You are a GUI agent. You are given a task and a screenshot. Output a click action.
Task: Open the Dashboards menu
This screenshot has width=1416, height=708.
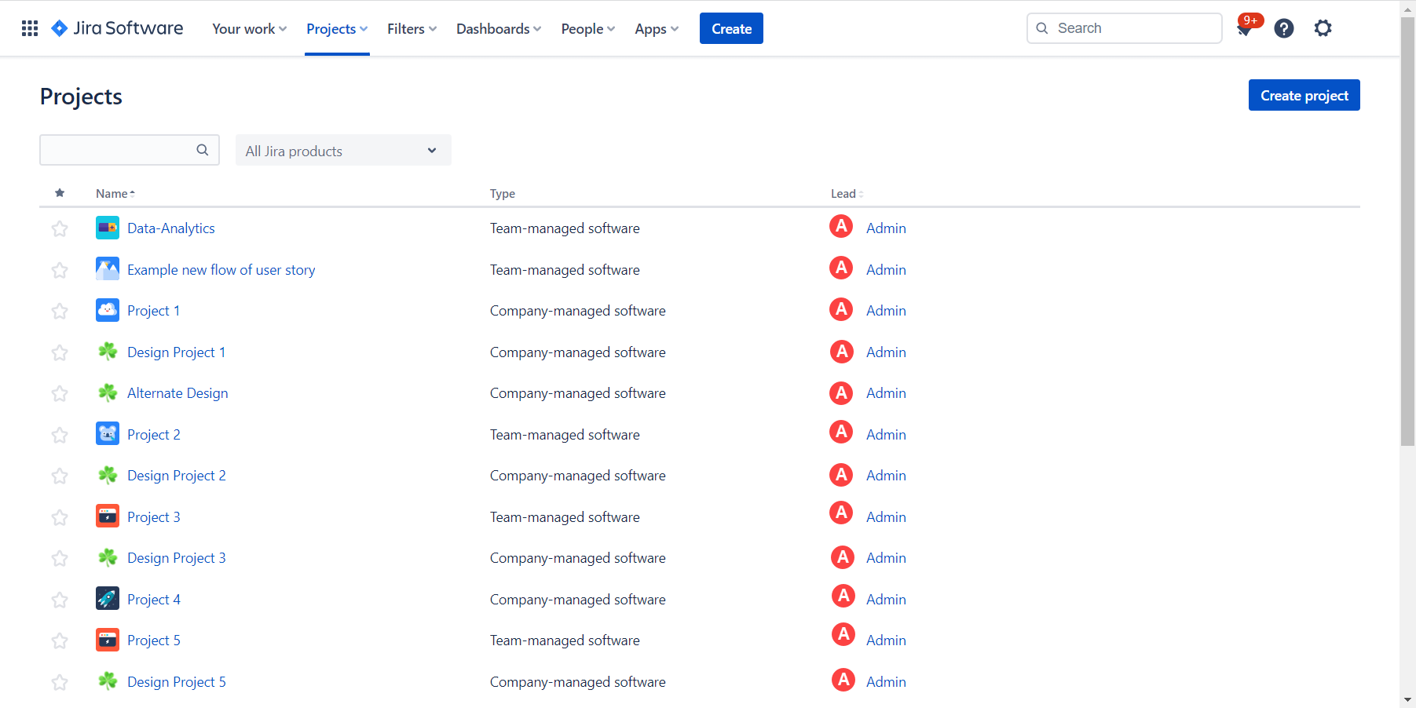pos(498,28)
